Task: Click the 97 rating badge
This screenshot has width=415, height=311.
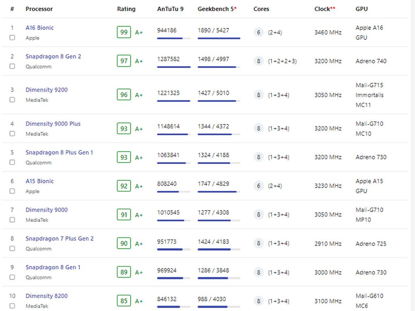Action: click(124, 61)
